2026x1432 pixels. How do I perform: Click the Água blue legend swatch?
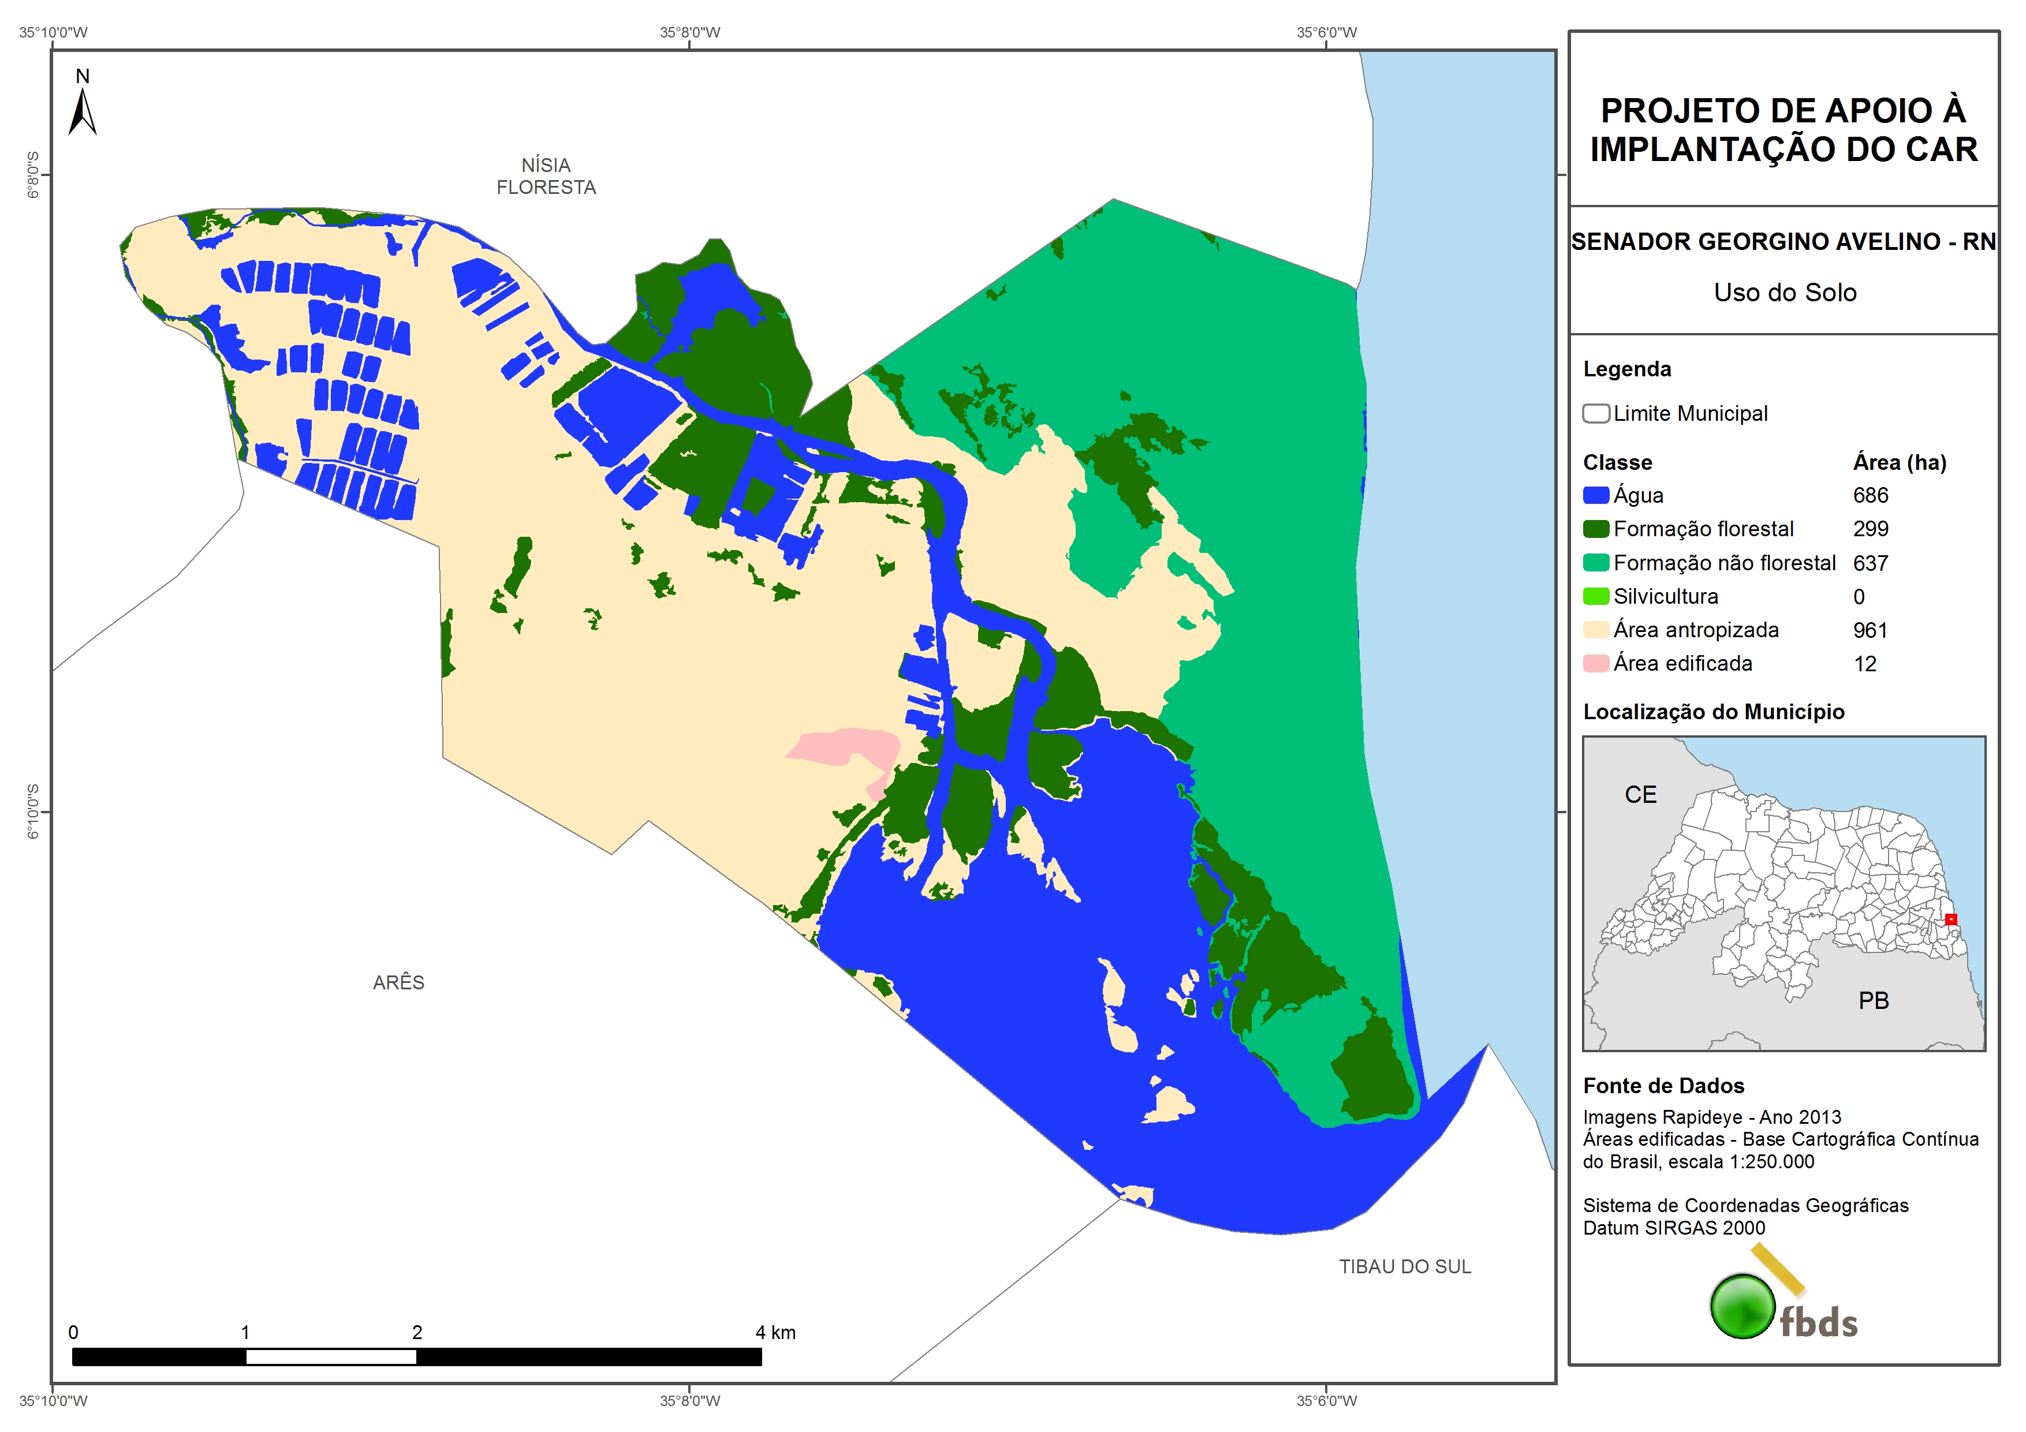point(1595,496)
